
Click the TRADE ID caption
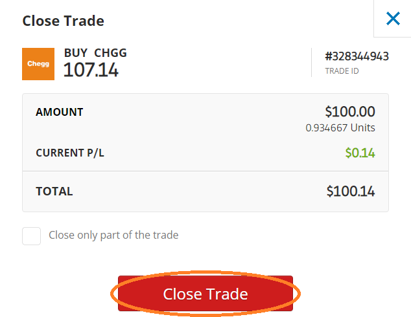click(x=342, y=71)
